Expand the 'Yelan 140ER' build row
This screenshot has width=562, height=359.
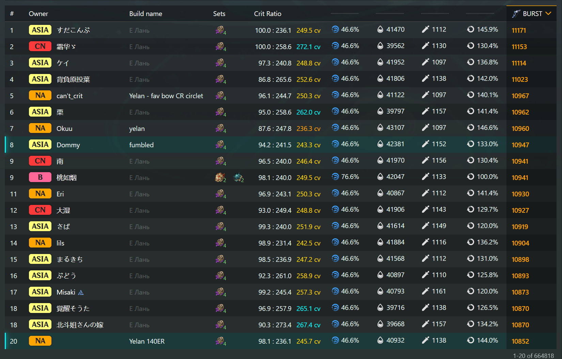pyautogui.click(x=147, y=341)
